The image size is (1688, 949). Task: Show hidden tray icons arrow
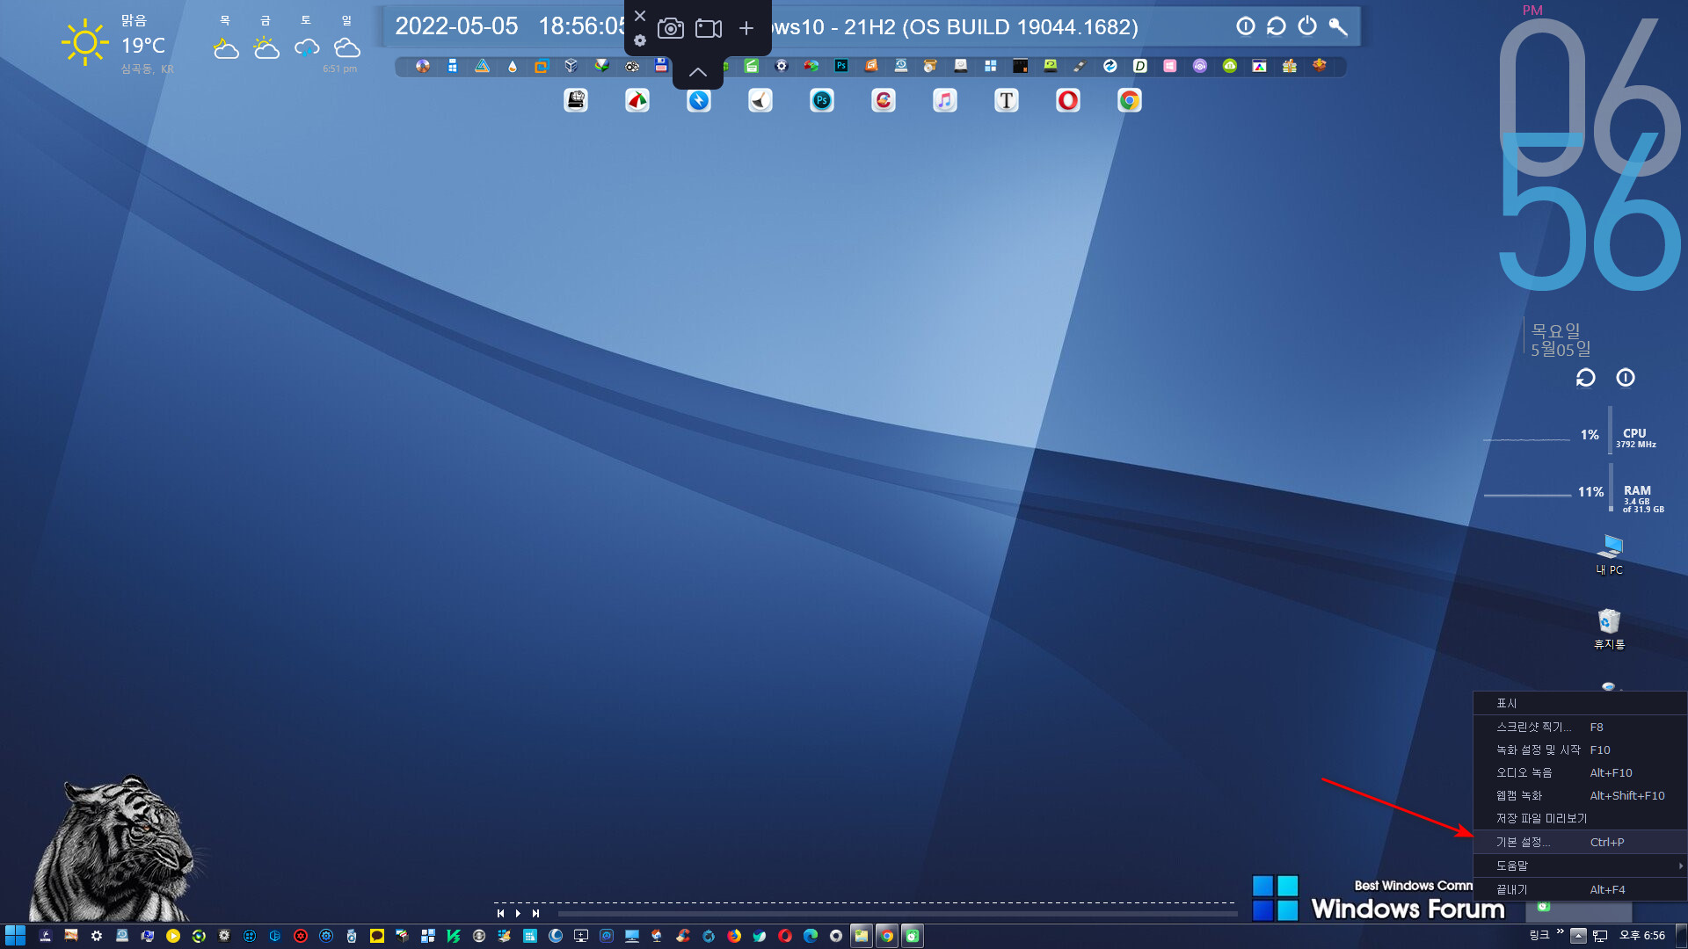coord(1579,936)
